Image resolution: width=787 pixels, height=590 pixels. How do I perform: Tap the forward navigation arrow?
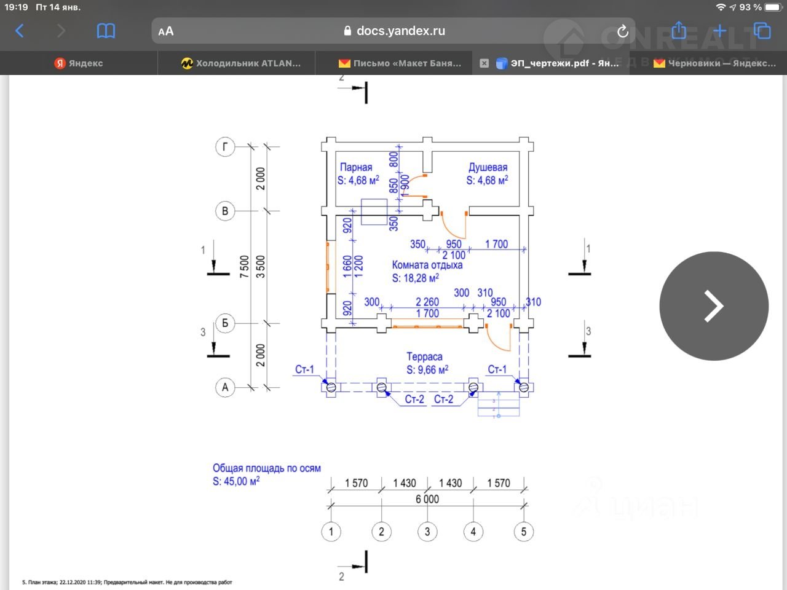pyautogui.click(x=61, y=31)
